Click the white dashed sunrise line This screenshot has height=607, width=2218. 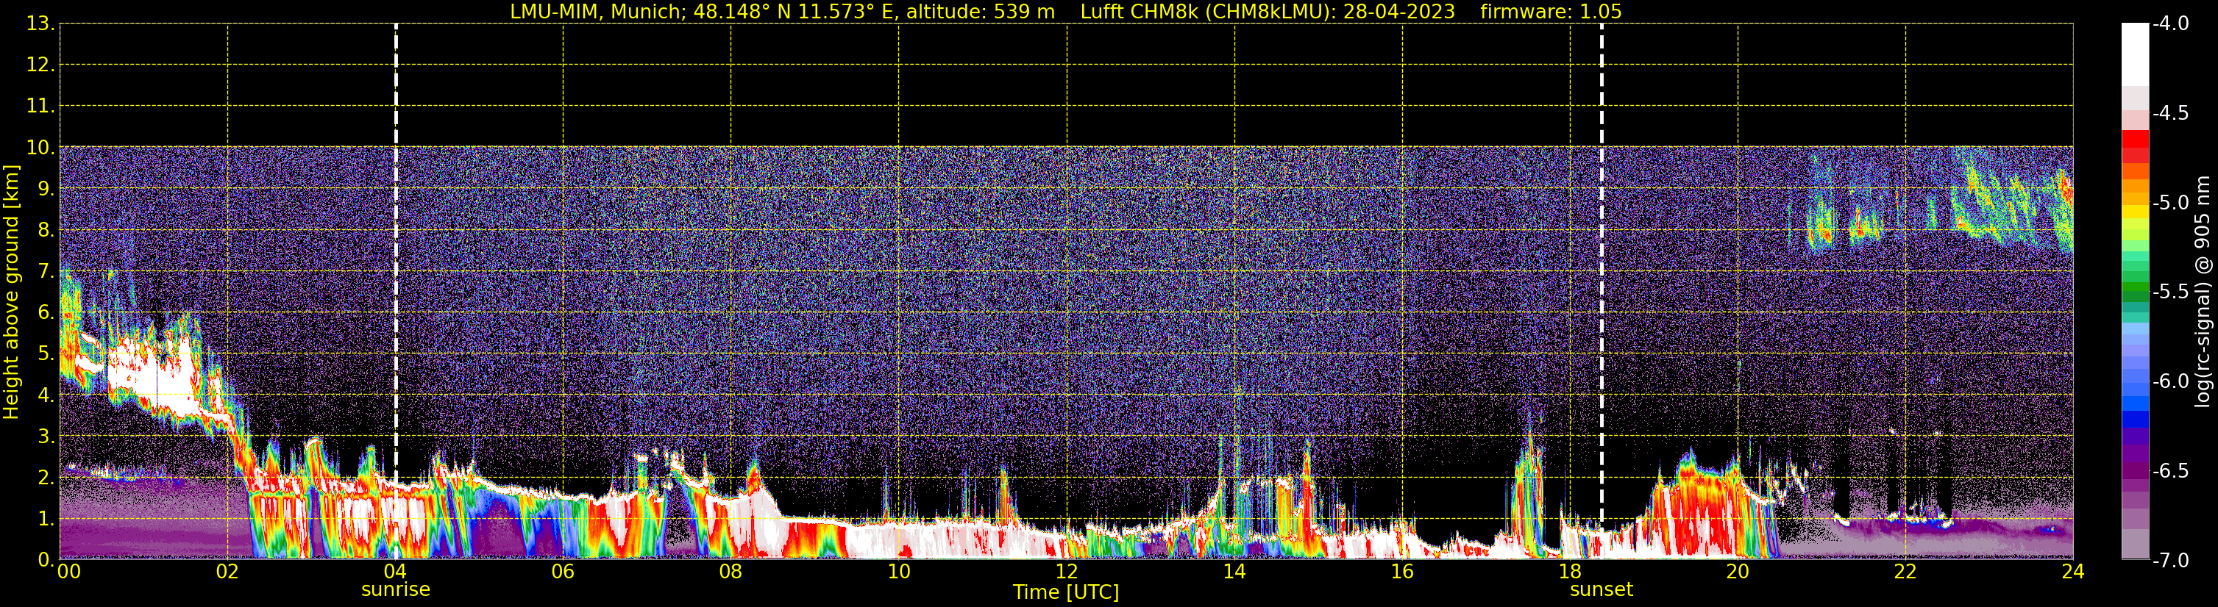point(396,258)
